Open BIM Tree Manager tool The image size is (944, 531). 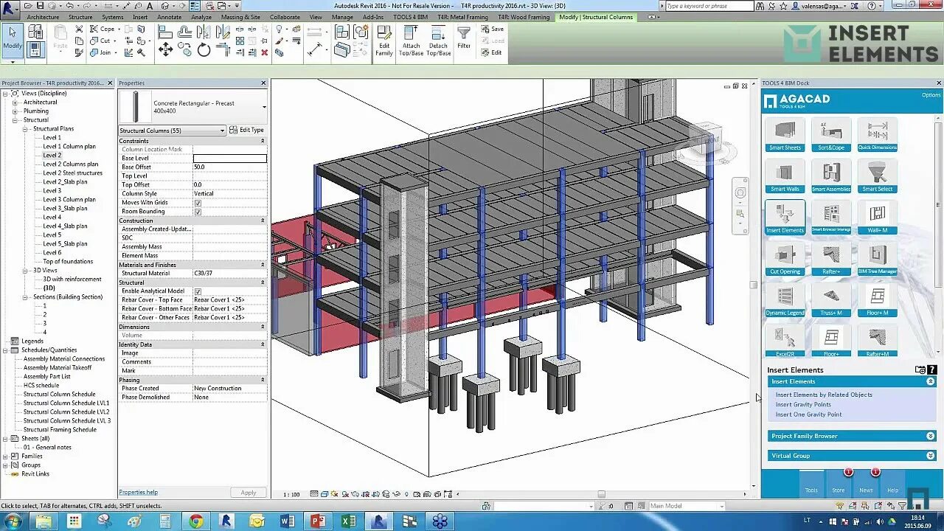pos(878,259)
